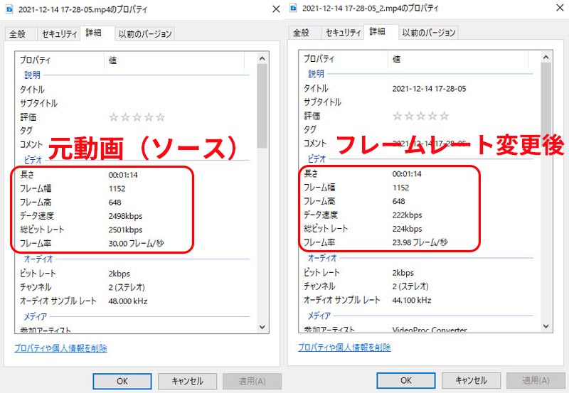Image resolution: width=569 pixels, height=393 pixels.
Task: Select 総ビット レート value 2501kbps
Action: (x=125, y=230)
